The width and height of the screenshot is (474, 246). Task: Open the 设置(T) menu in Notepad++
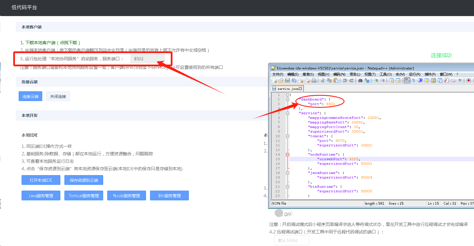click(x=370, y=74)
